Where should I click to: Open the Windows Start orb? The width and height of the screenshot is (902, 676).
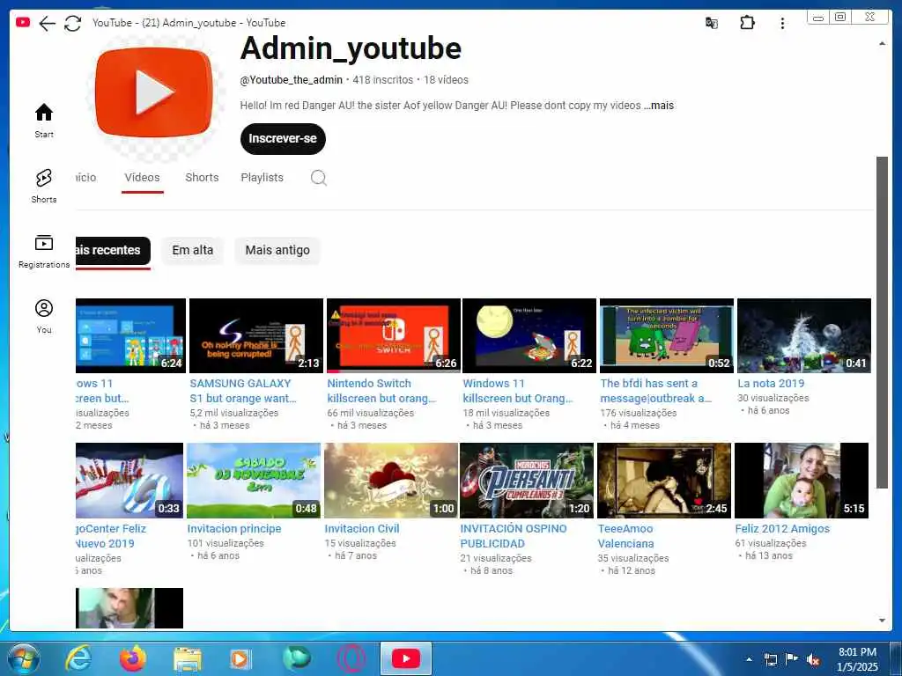(24, 658)
